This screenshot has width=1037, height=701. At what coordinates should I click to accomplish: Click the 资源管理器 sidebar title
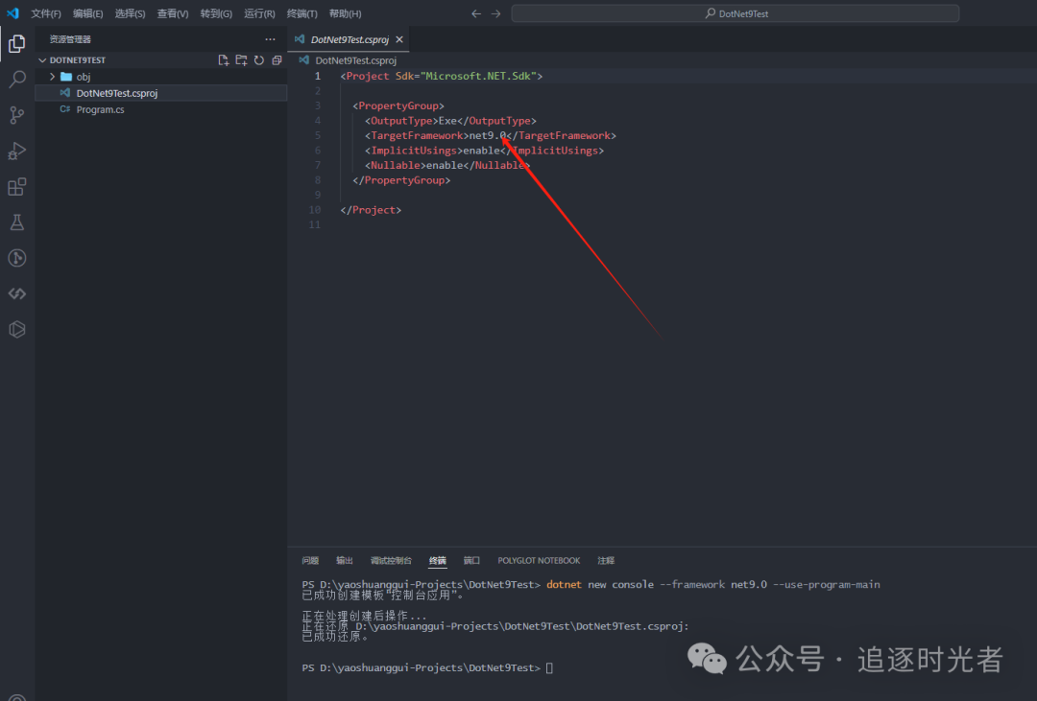click(70, 39)
